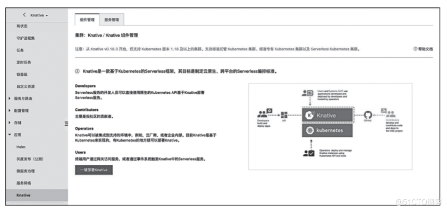Click the kubernetes logo box in the diagram

click(x=327, y=130)
